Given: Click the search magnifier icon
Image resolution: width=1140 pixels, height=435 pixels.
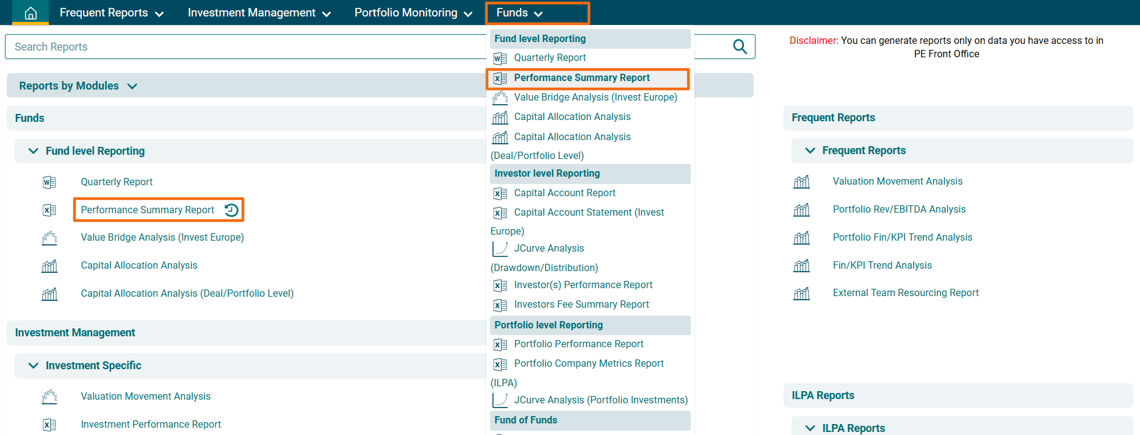Looking at the screenshot, I should [x=740, y=47].
